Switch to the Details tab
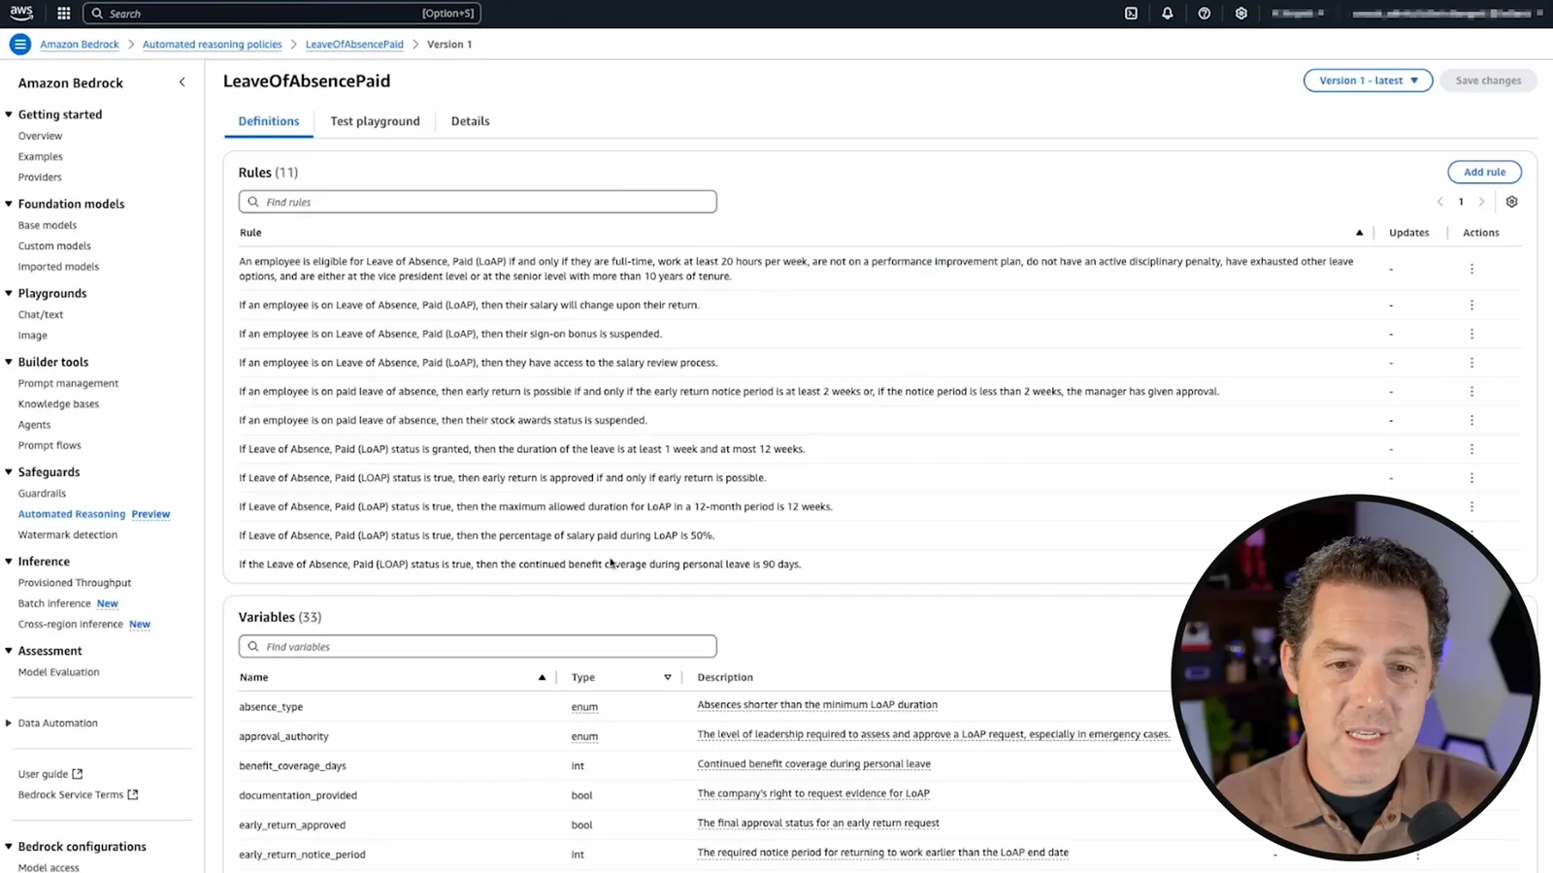The image size is (1553, 873). tap(470, 121)
